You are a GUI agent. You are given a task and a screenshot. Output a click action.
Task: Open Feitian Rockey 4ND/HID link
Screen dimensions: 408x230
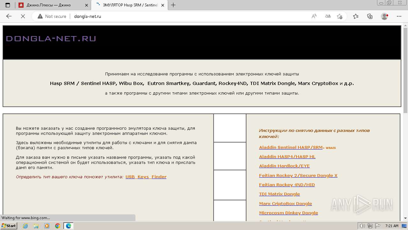287,185
